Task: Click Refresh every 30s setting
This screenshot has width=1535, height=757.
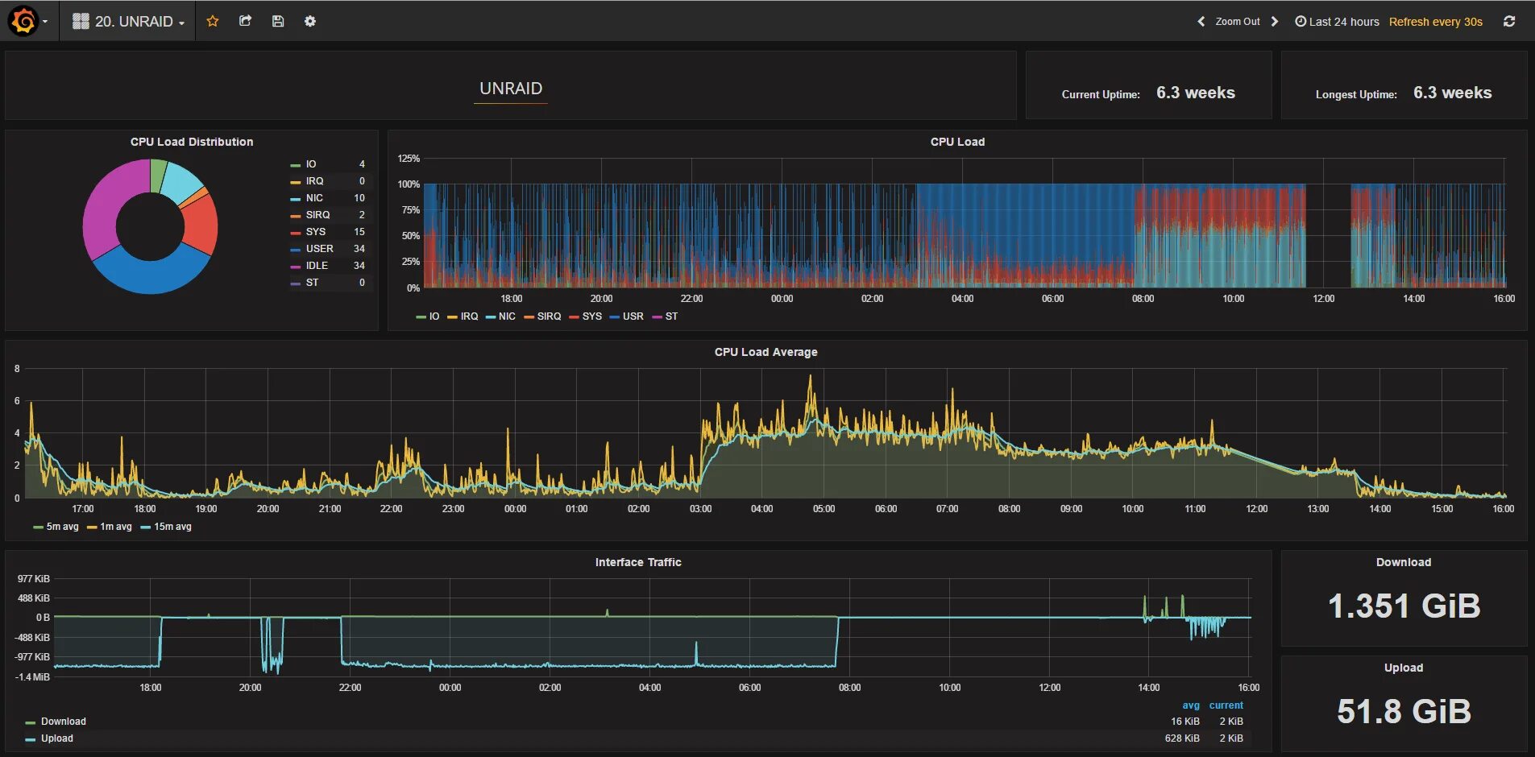Action: coord(1436,22)
